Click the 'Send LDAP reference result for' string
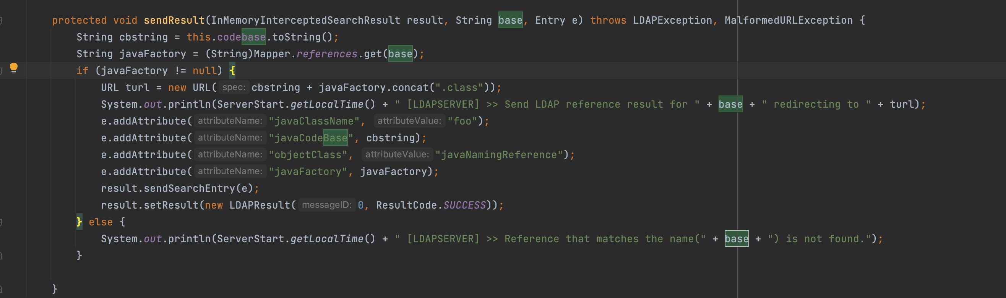The width and height of the screenshot is (1006, 298). pos(547,104)
